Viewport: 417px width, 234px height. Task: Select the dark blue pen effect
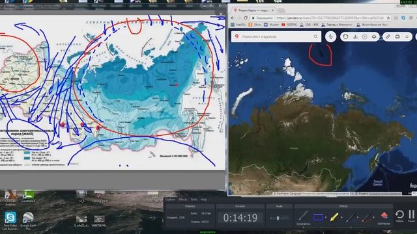coord(351,218)
